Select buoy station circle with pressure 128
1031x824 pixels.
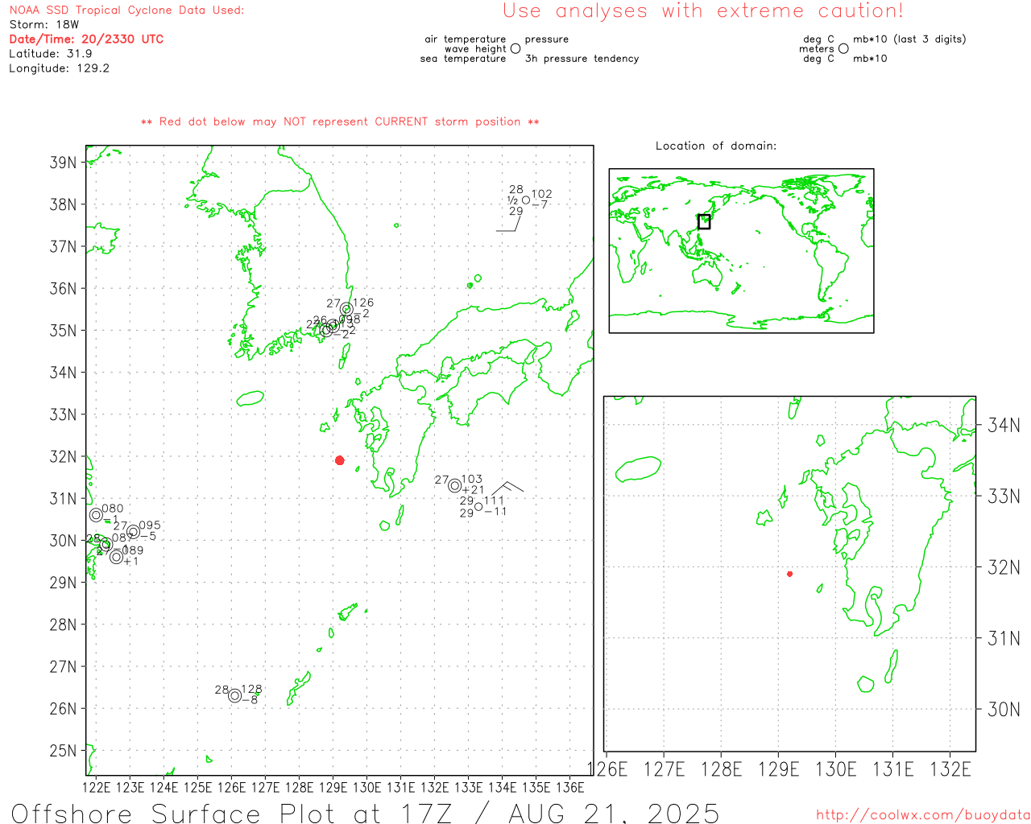235,695
